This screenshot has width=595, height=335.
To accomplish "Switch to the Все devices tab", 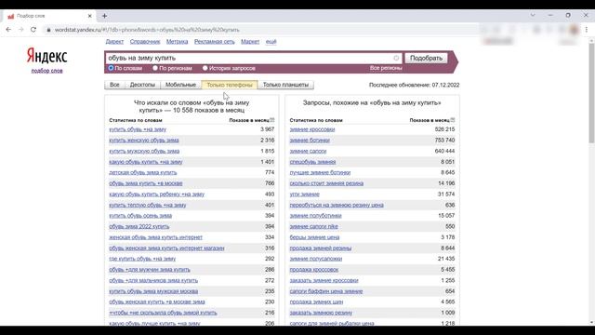I will click(114, 85).
